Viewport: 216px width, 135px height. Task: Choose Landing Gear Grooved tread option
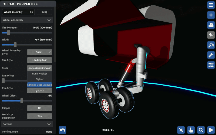pos(39,85)
